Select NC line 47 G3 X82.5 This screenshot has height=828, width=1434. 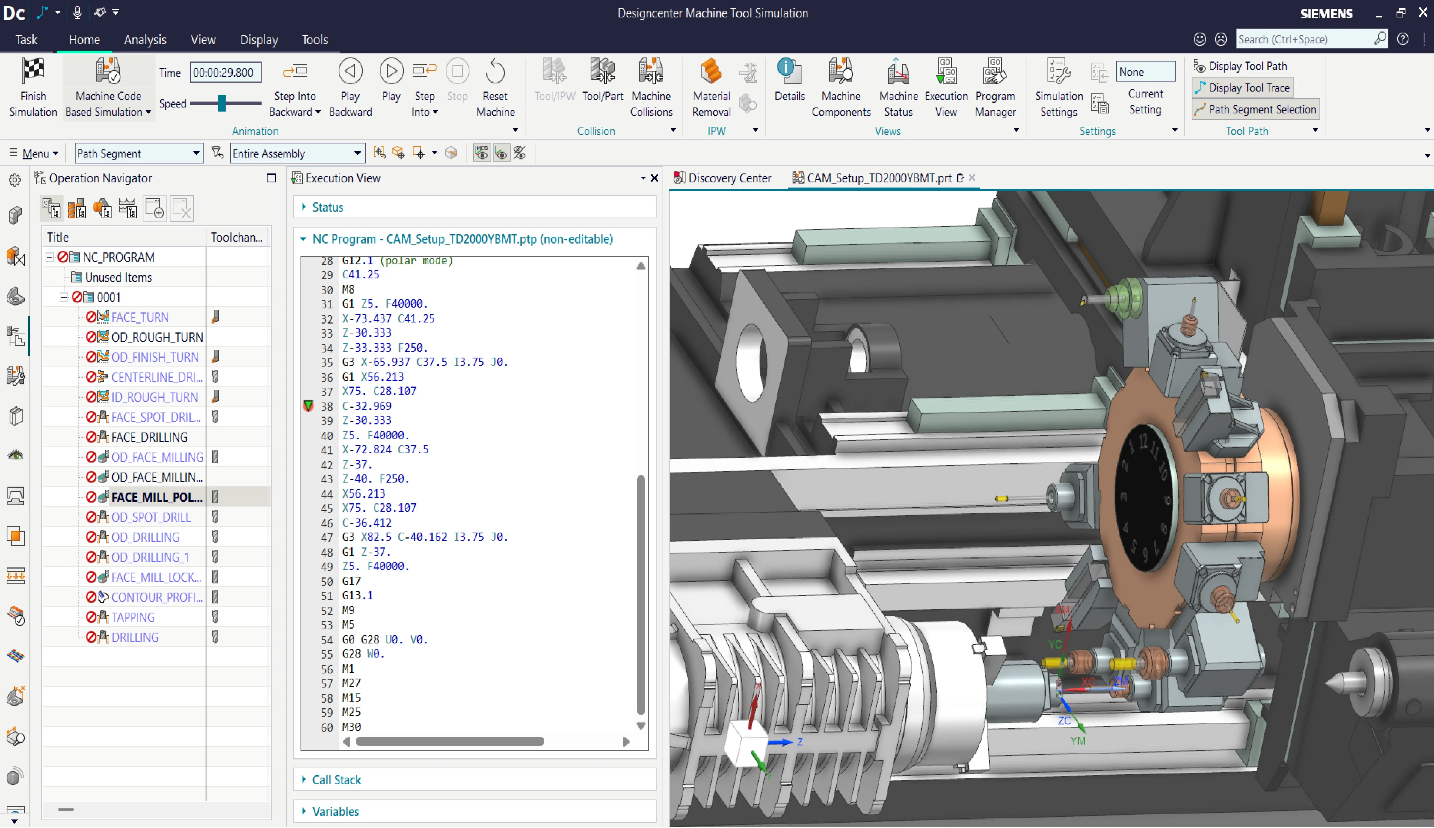coord(425,537)
